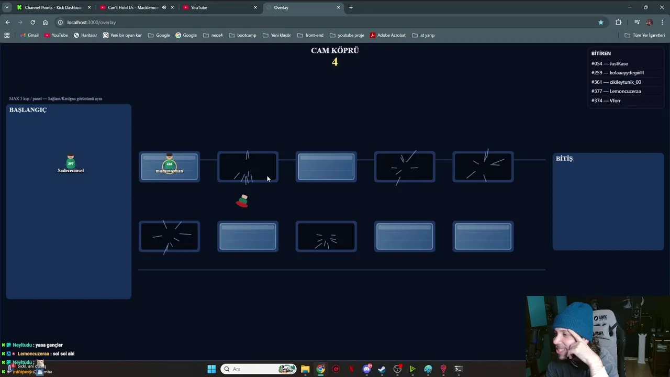Close the Overlay tab
The height and width of the screenshot is (377, 670).
[338, 7]
